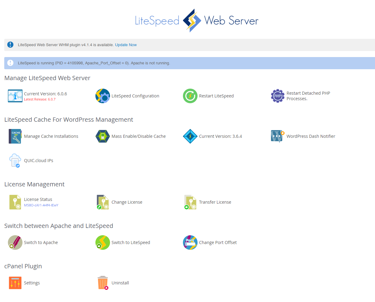Click the cPanel Plugin Uninstall trash icon

[x=103, y=283]
